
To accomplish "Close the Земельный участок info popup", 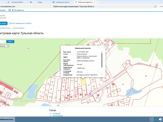I will 104,47.
